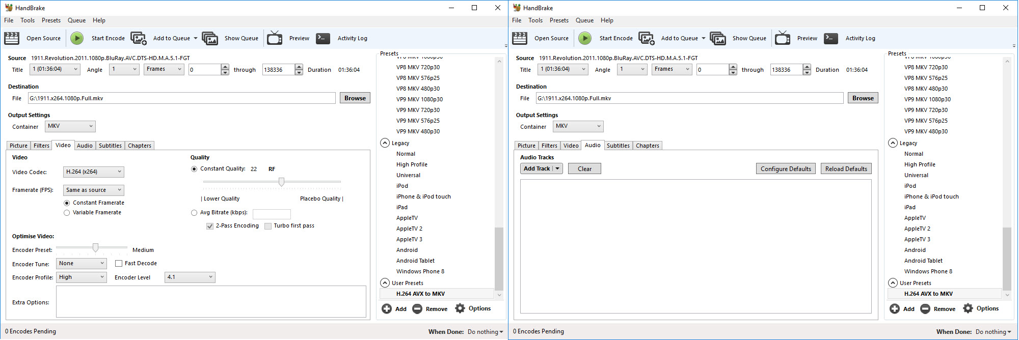Switch to Subtitles tab in right window
The image size is (1019, 340).
[618, 146]
